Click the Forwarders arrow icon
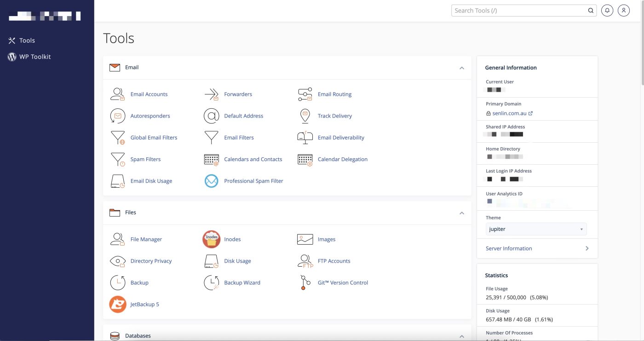Viewport: 644px width, 341px height. [x=211, y=94]
